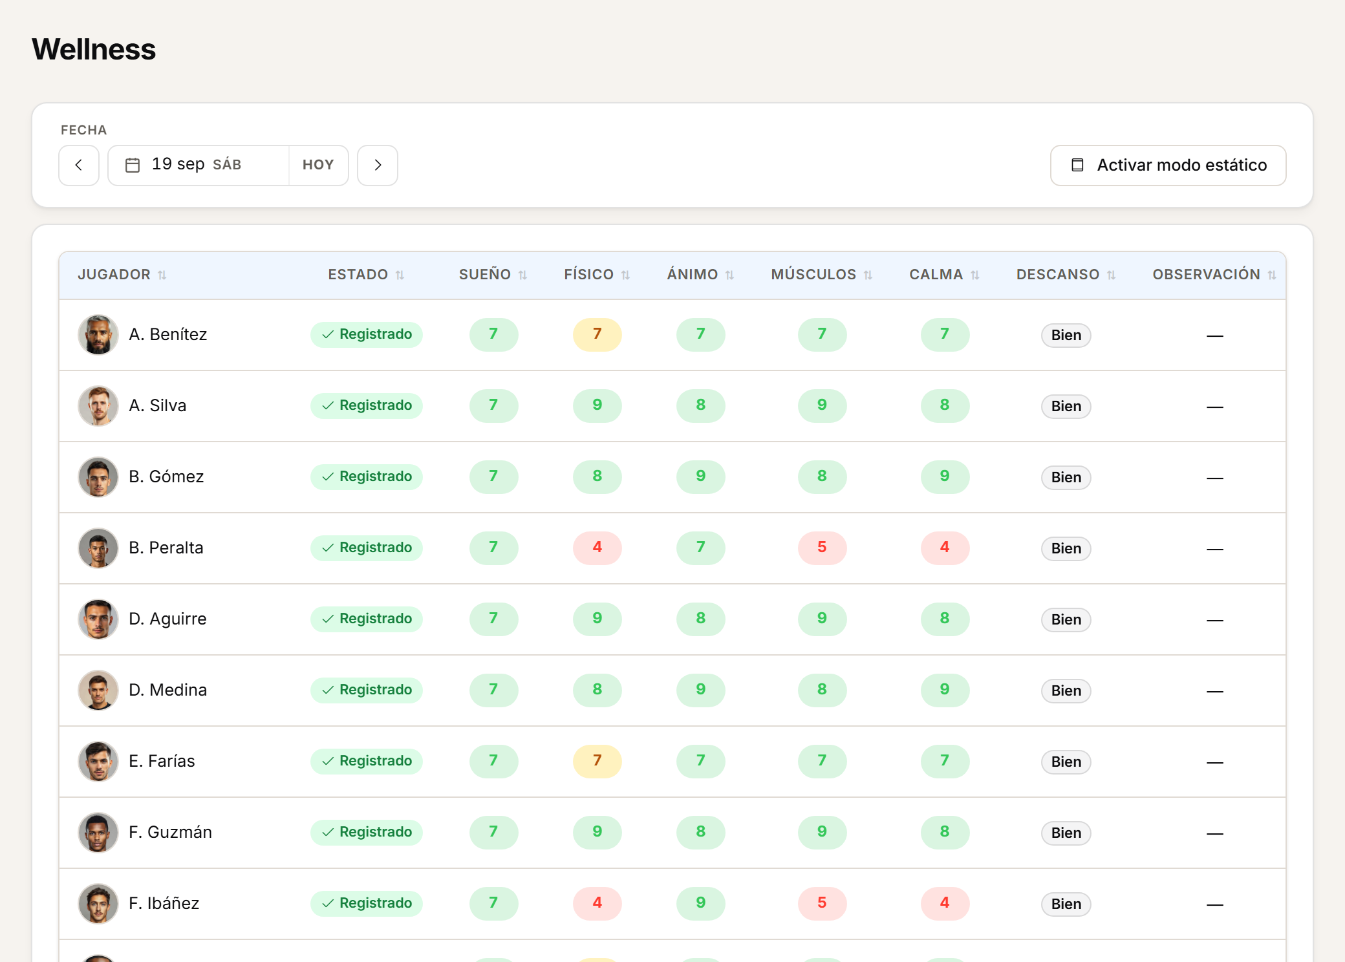
Task: Click B. Peralta's avatar photo
Action: [98, 548]
